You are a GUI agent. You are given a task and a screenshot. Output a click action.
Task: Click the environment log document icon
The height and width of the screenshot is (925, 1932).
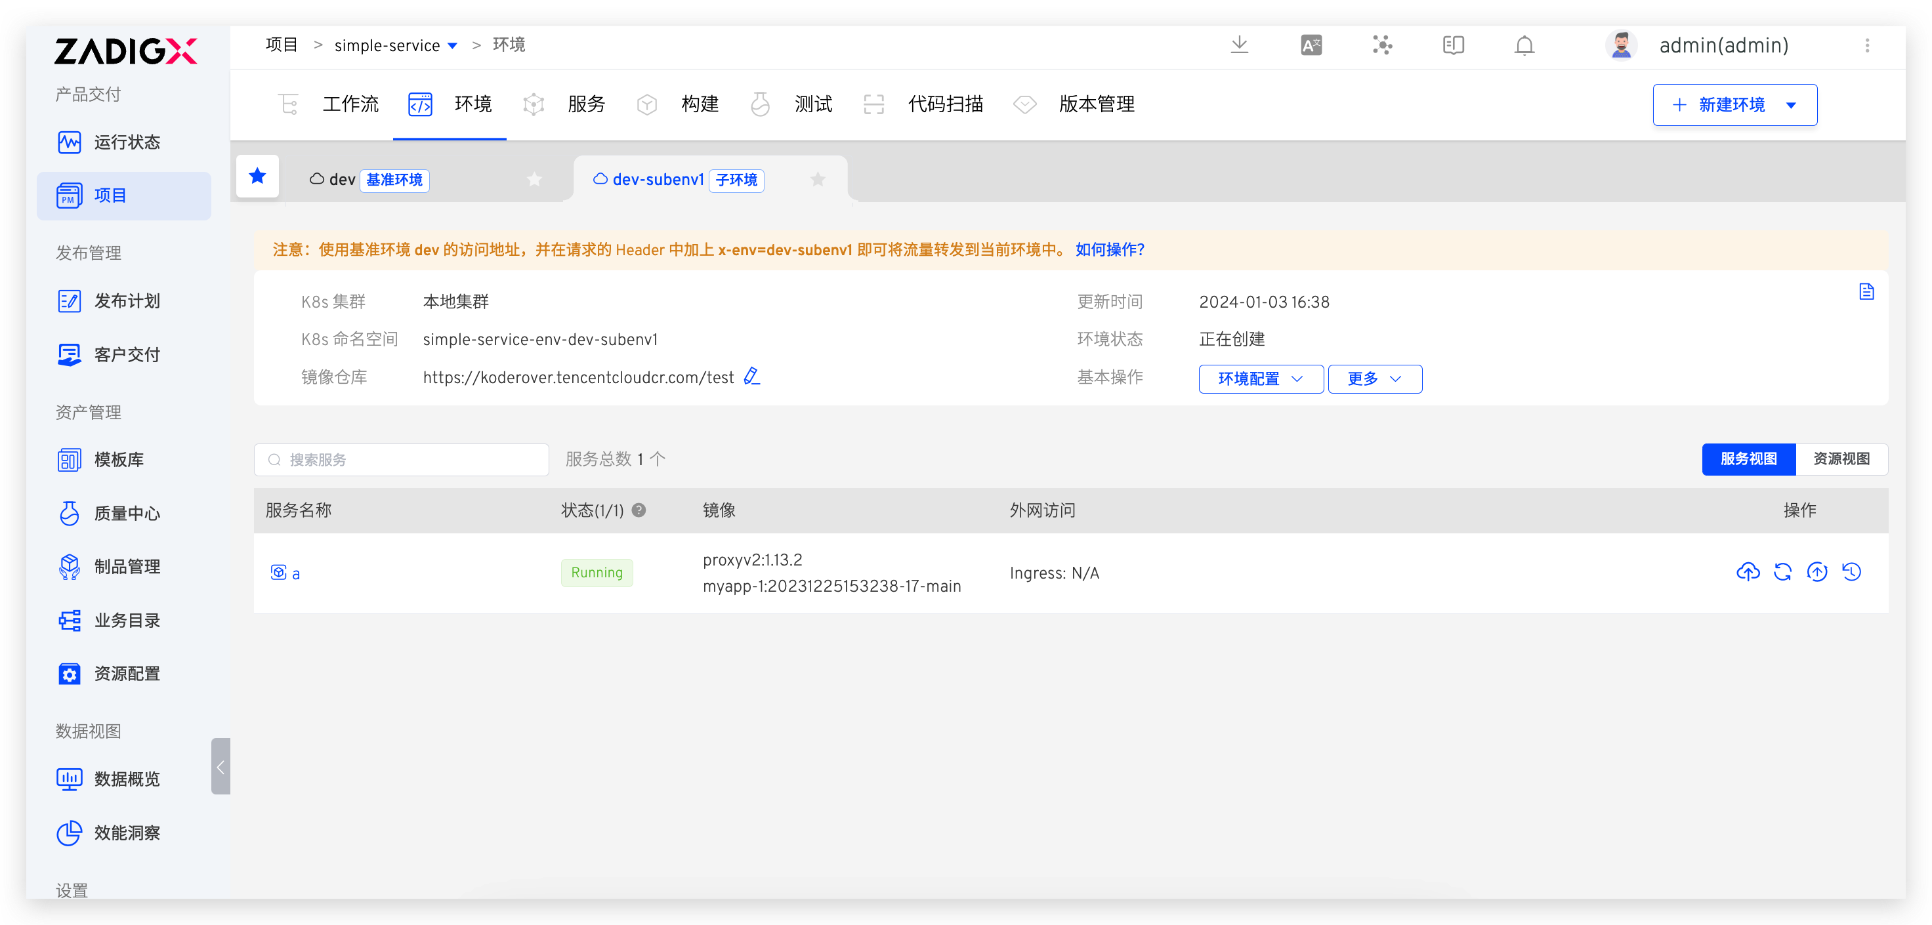(x=1866, y=291)
